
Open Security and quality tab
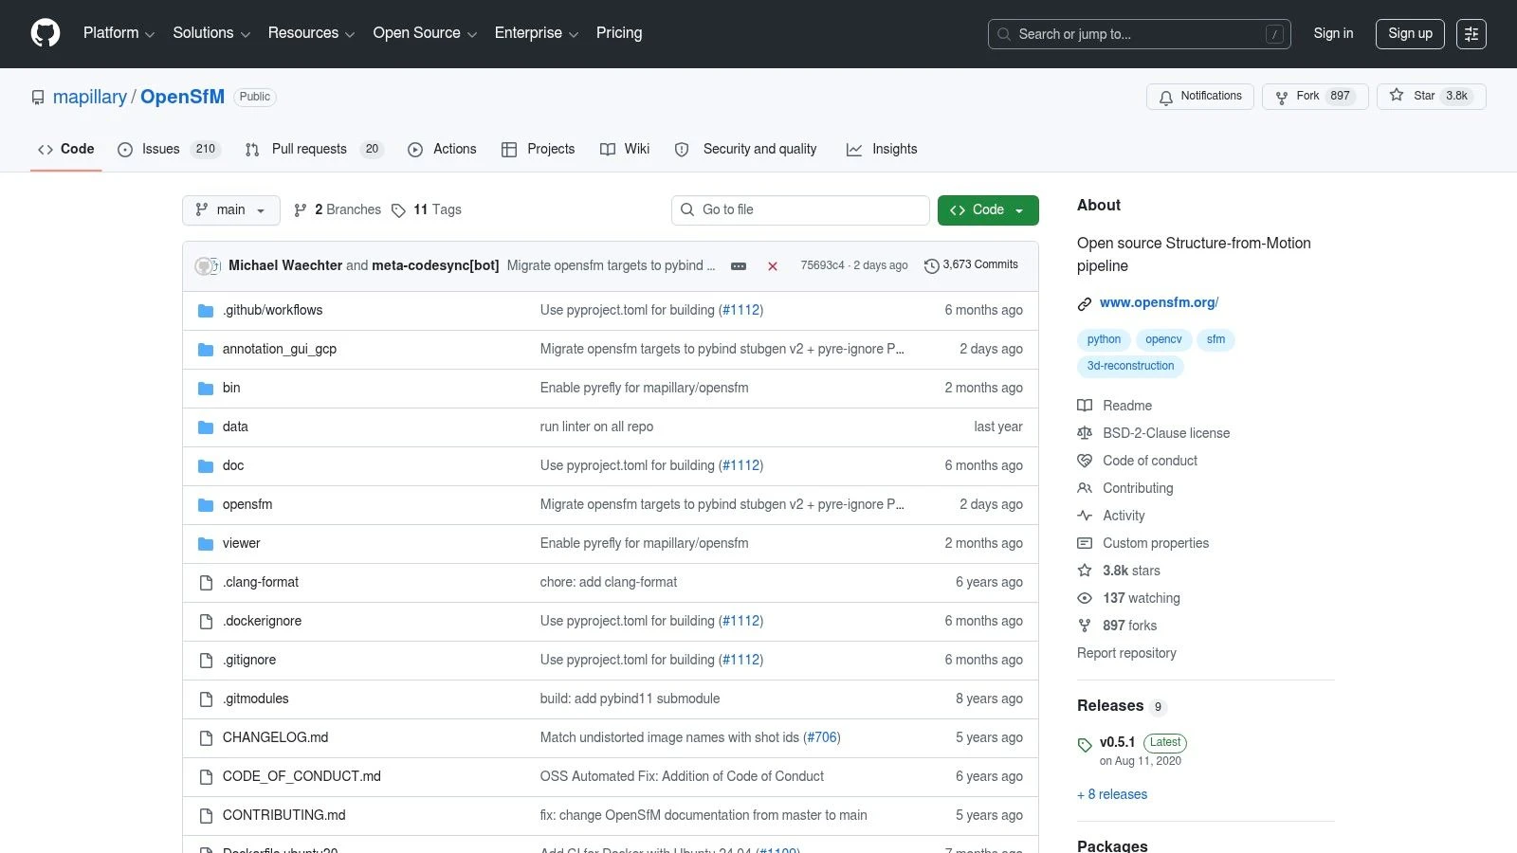click(x=745, y=149)
